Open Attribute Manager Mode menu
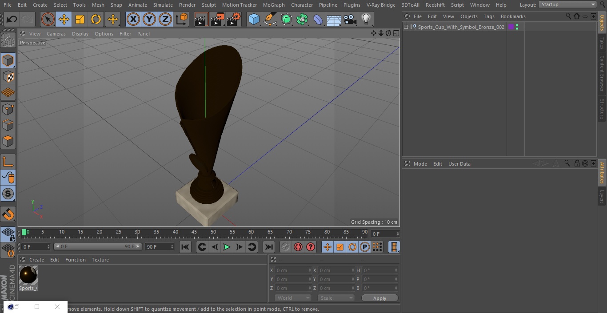Screen dimensions: 607x313 (420, 164)
